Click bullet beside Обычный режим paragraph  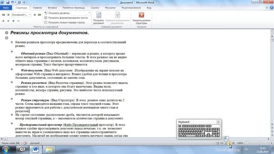(x=12, y=51)
